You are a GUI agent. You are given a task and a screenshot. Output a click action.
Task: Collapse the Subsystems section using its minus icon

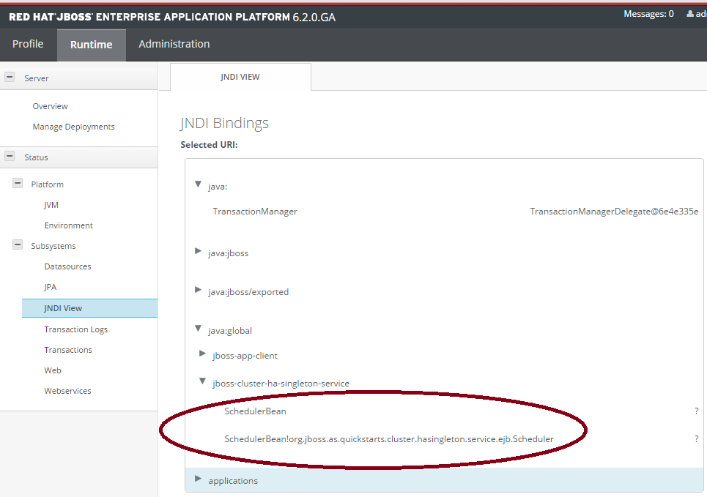pos(17,244)
